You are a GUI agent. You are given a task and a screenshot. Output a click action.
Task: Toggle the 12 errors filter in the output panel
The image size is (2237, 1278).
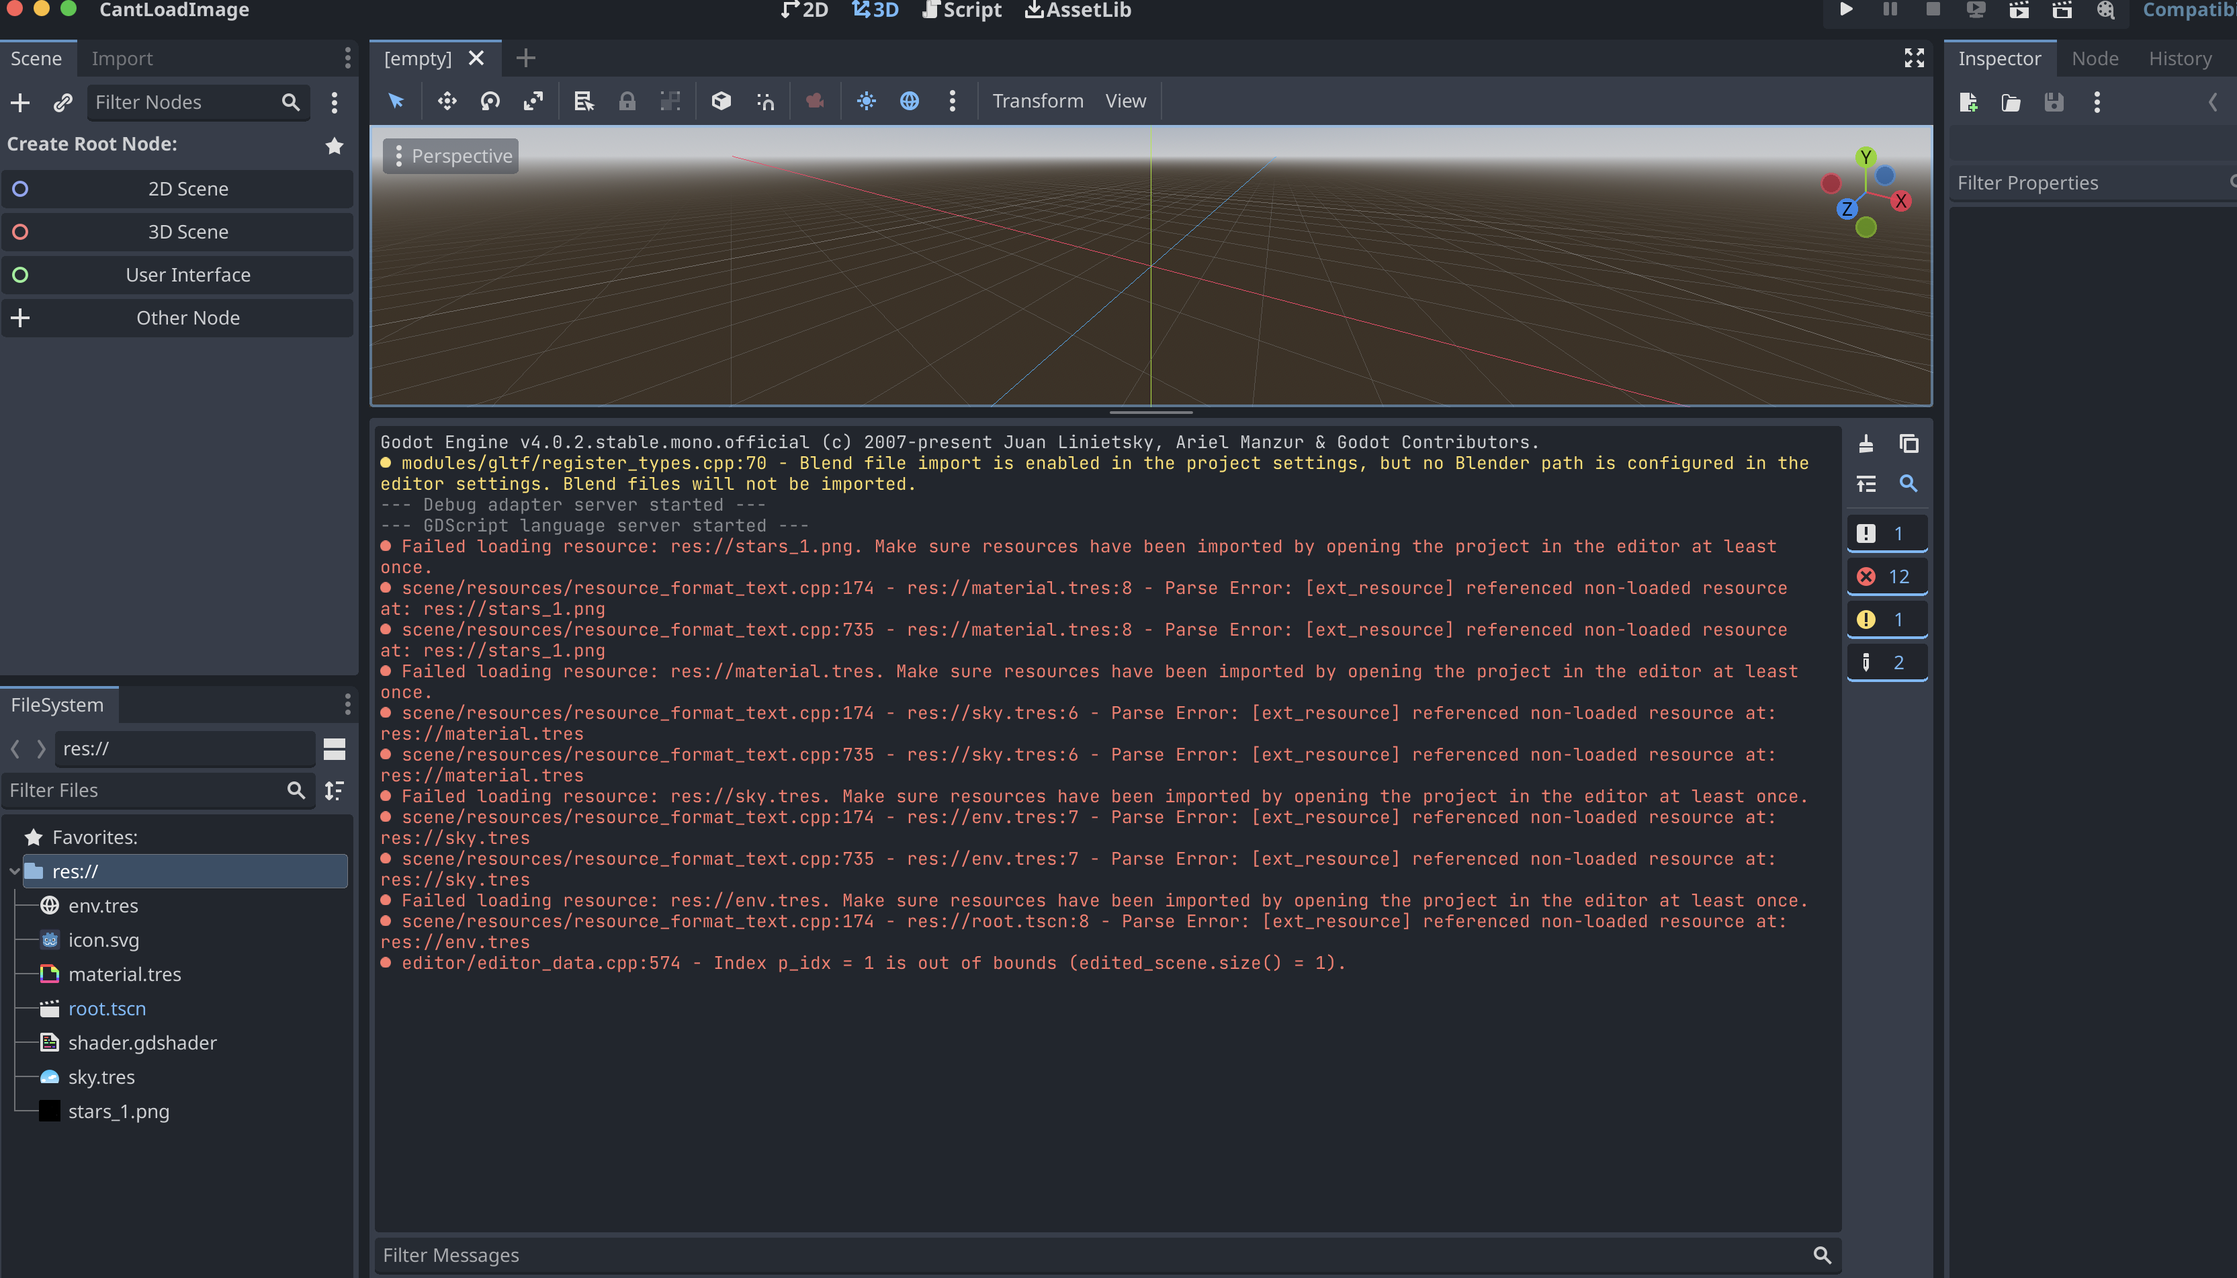(x=1888, y=575)
